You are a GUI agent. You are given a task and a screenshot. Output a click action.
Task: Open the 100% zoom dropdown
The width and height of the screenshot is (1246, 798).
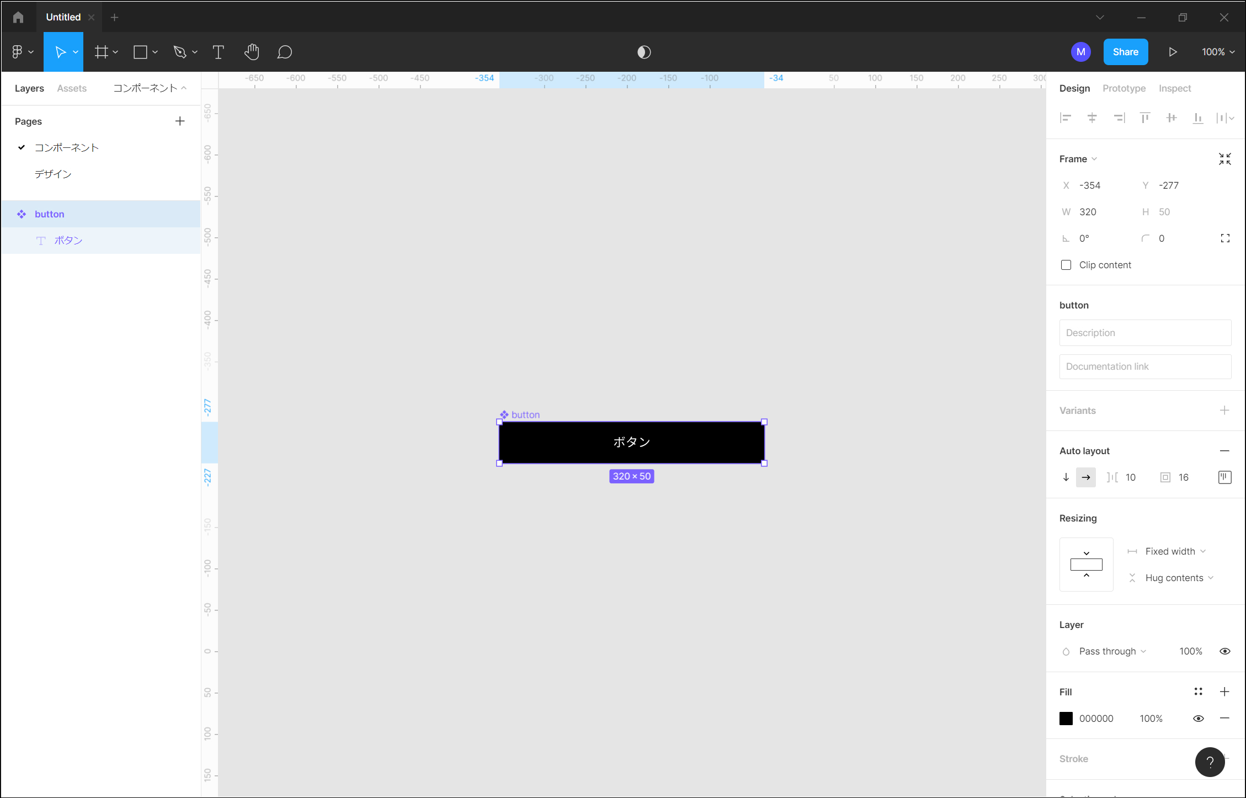[x=1218, y=52]
